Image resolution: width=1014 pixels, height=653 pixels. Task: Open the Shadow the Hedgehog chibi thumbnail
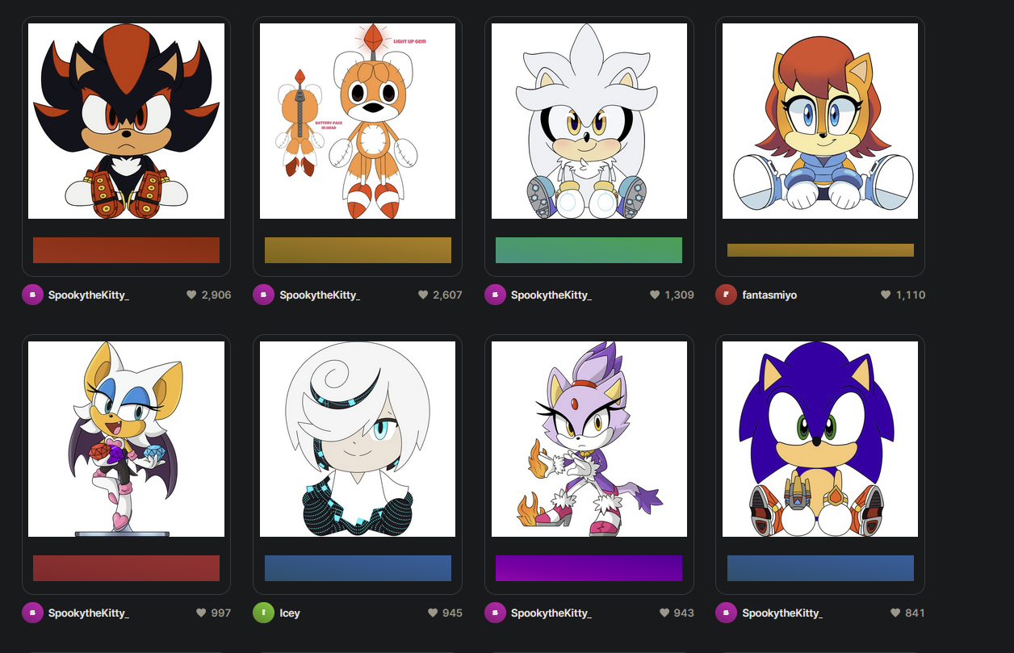(126, 121)
